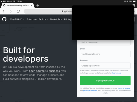Screen dimensions: 137x102
Task: Open the Pricing nav item
Action: point(67,19)
